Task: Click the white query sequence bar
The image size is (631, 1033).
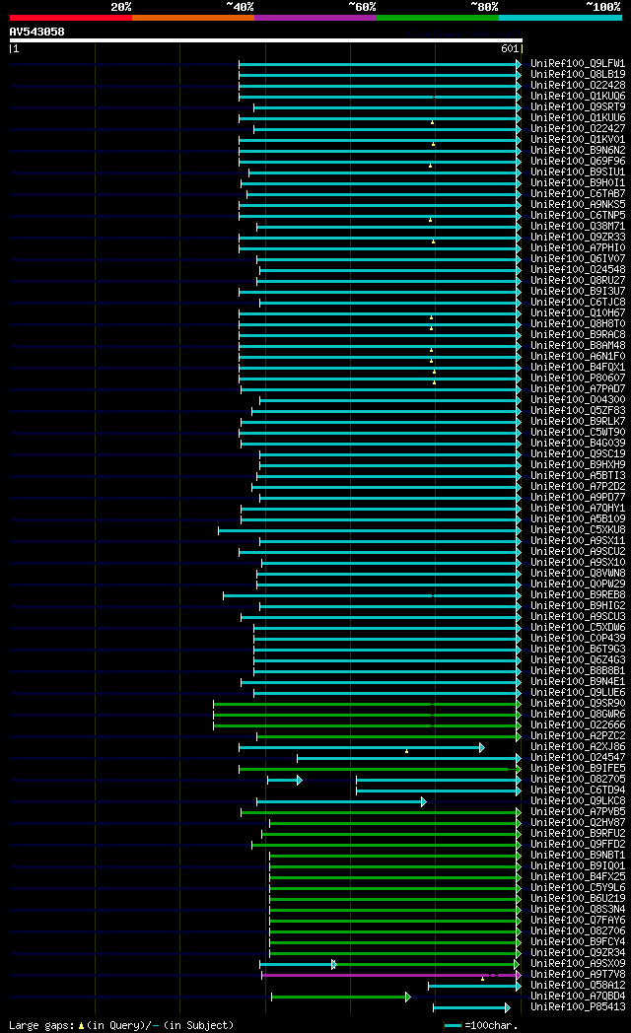Action: (x=266, y=40)
